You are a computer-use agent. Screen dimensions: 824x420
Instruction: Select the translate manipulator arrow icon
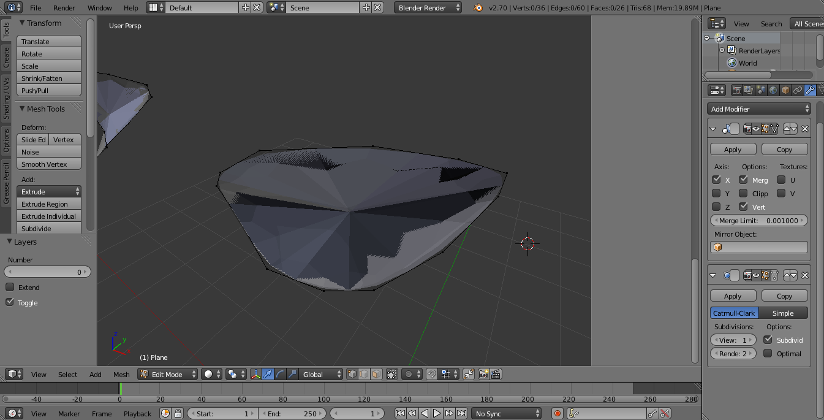tap(268, 374)
